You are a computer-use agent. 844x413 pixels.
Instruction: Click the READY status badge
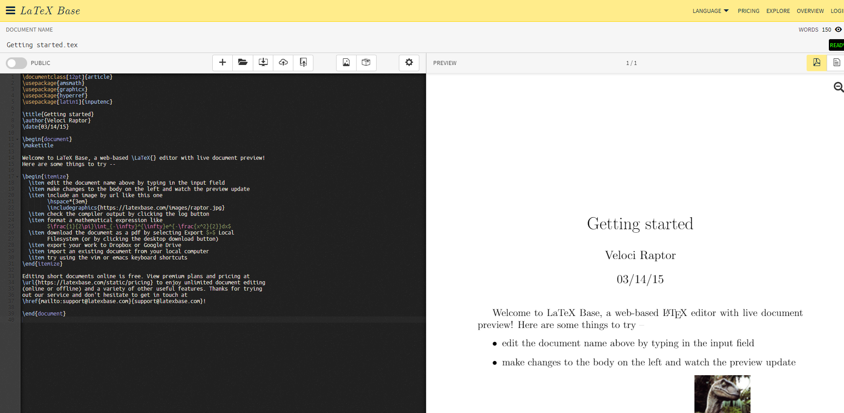(836, 45)
